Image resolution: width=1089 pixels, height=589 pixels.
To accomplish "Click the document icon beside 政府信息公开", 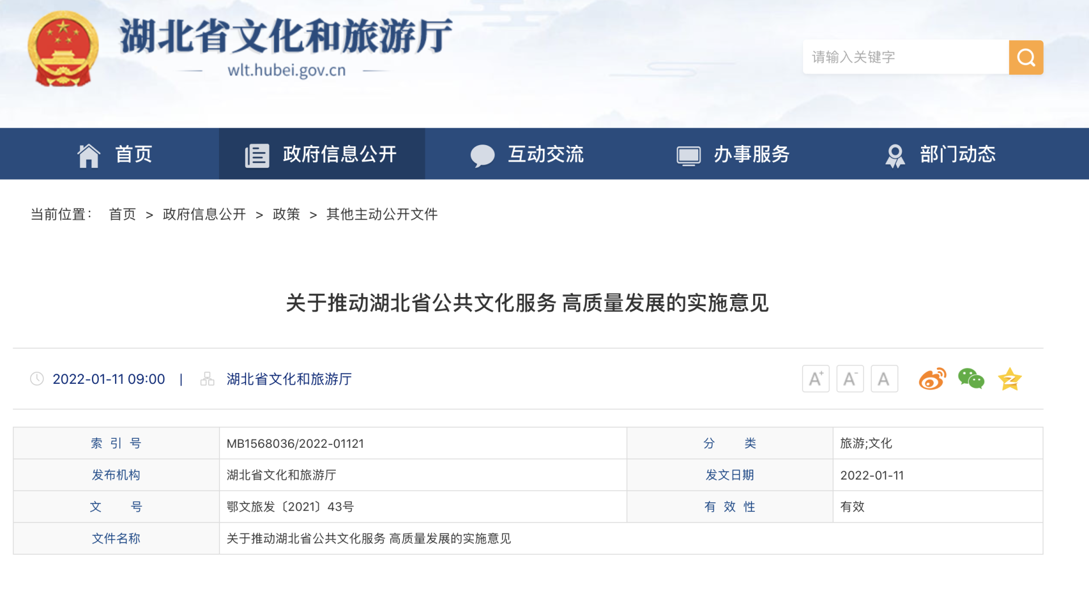I will click(256, 155).
